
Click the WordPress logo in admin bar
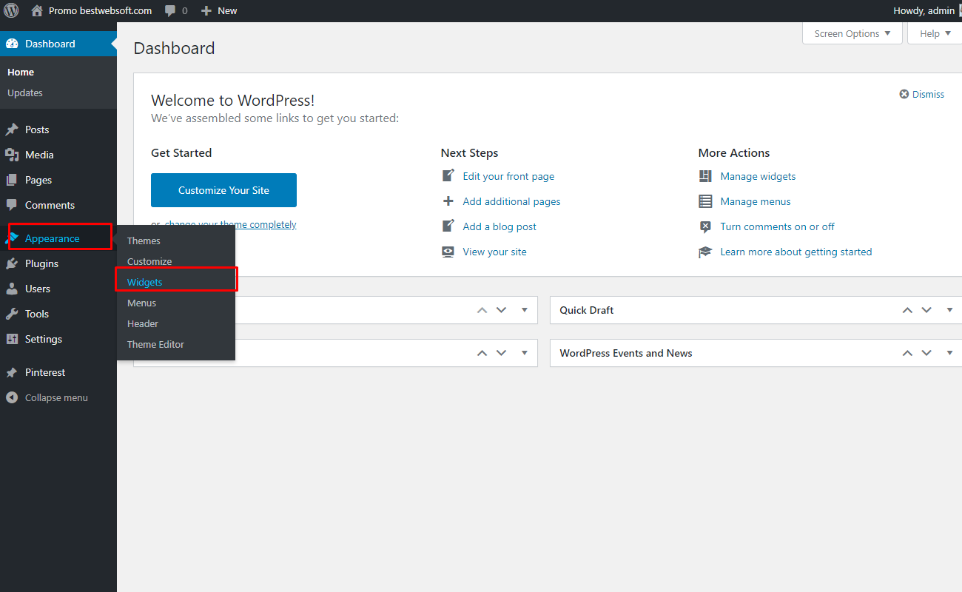[x=11, y=10]
